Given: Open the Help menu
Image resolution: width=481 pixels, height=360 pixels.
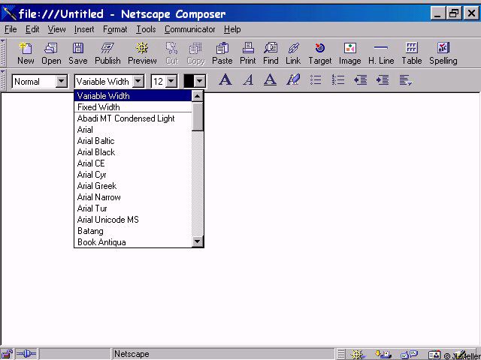Looking at the screenshot, I should (x=232, y=29).
